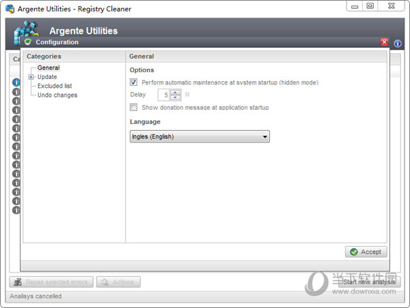Click the blue info icon in results list

pos(16,82)
